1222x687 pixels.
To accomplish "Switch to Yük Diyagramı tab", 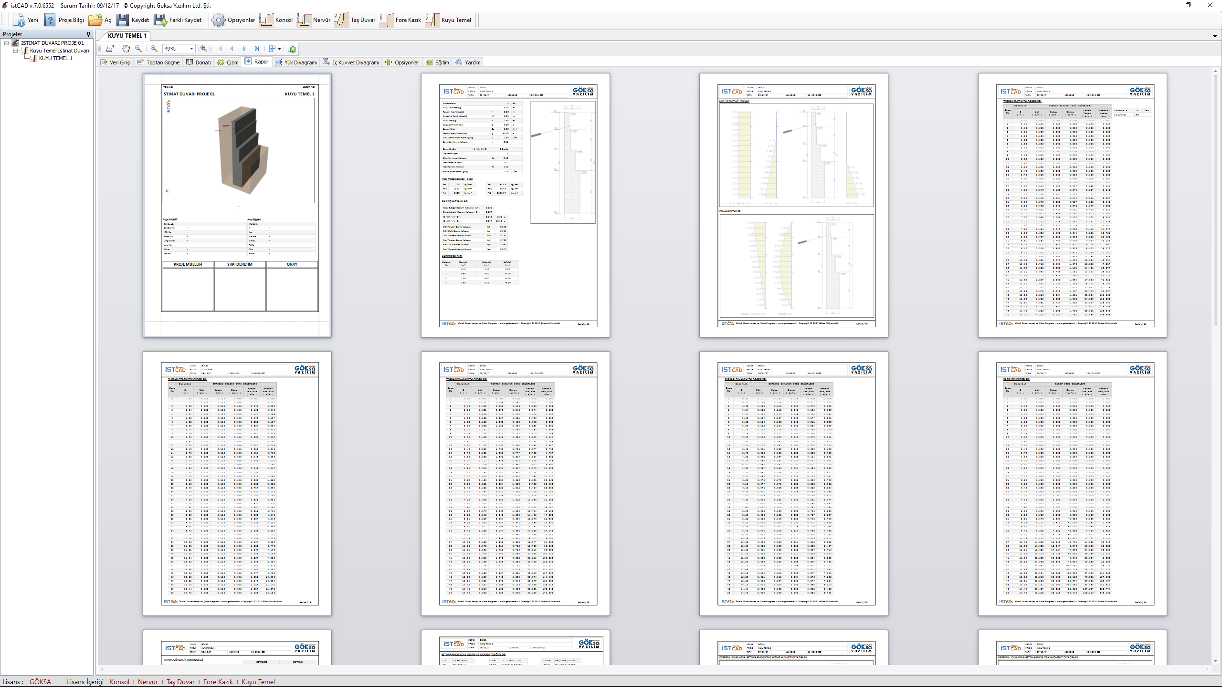I will point(296,62).
